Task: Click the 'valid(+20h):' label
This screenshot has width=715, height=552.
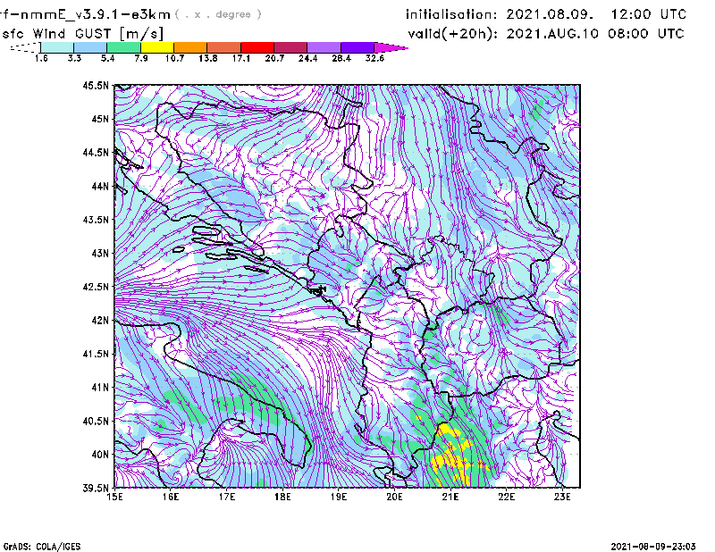Action: pyautogui.click(x=453, y=34)
